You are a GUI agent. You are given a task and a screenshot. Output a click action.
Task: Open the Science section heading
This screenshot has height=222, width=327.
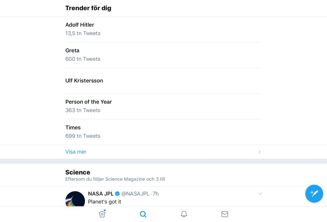coord(78,172)
